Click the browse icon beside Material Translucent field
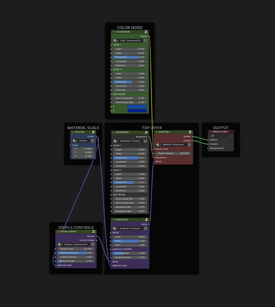 point(158,144)
